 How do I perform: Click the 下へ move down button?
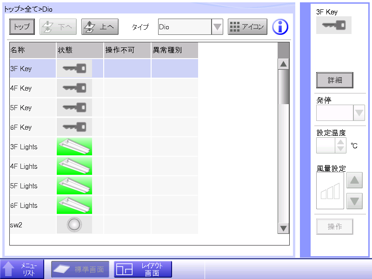58,27
